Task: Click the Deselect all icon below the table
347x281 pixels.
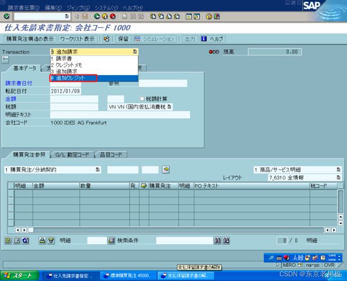Action: (17, 241)
